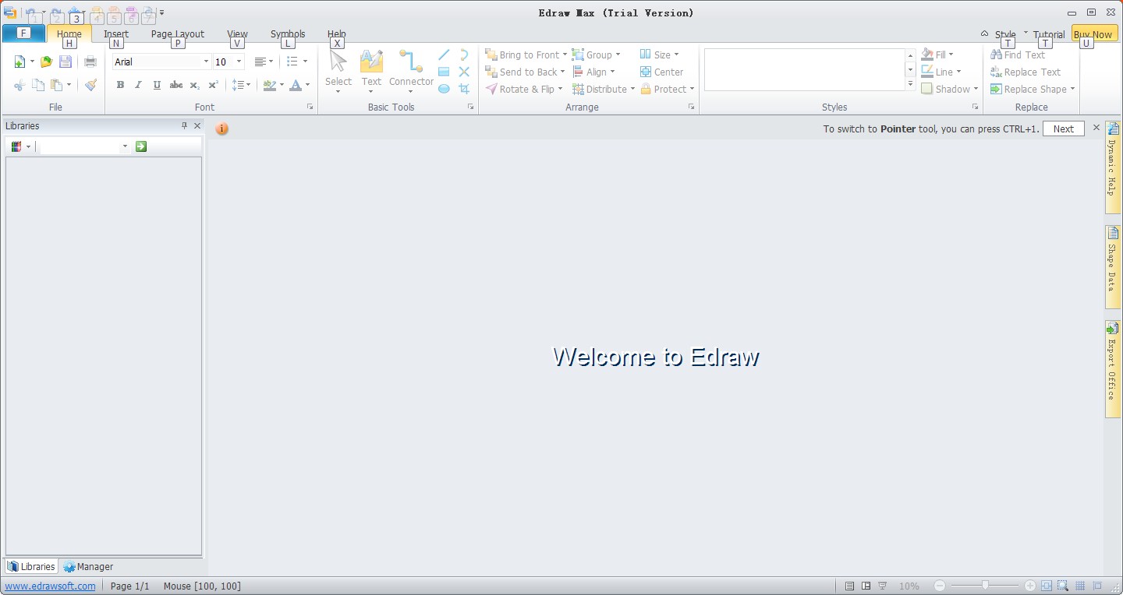Open the www.edrawsoft.com link
1123x595 pixels.
(x=51, y=586)
